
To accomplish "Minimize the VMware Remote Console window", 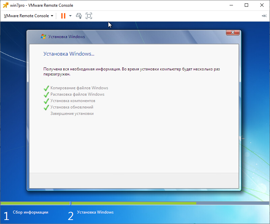I will pos(231,5).
